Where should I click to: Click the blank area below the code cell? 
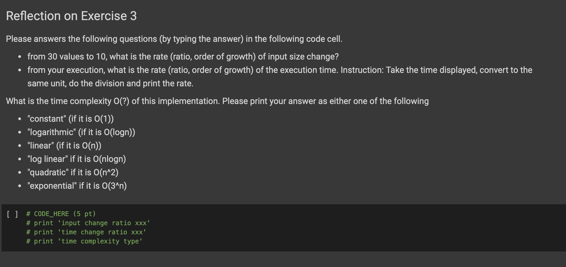(x=283, y=259)
